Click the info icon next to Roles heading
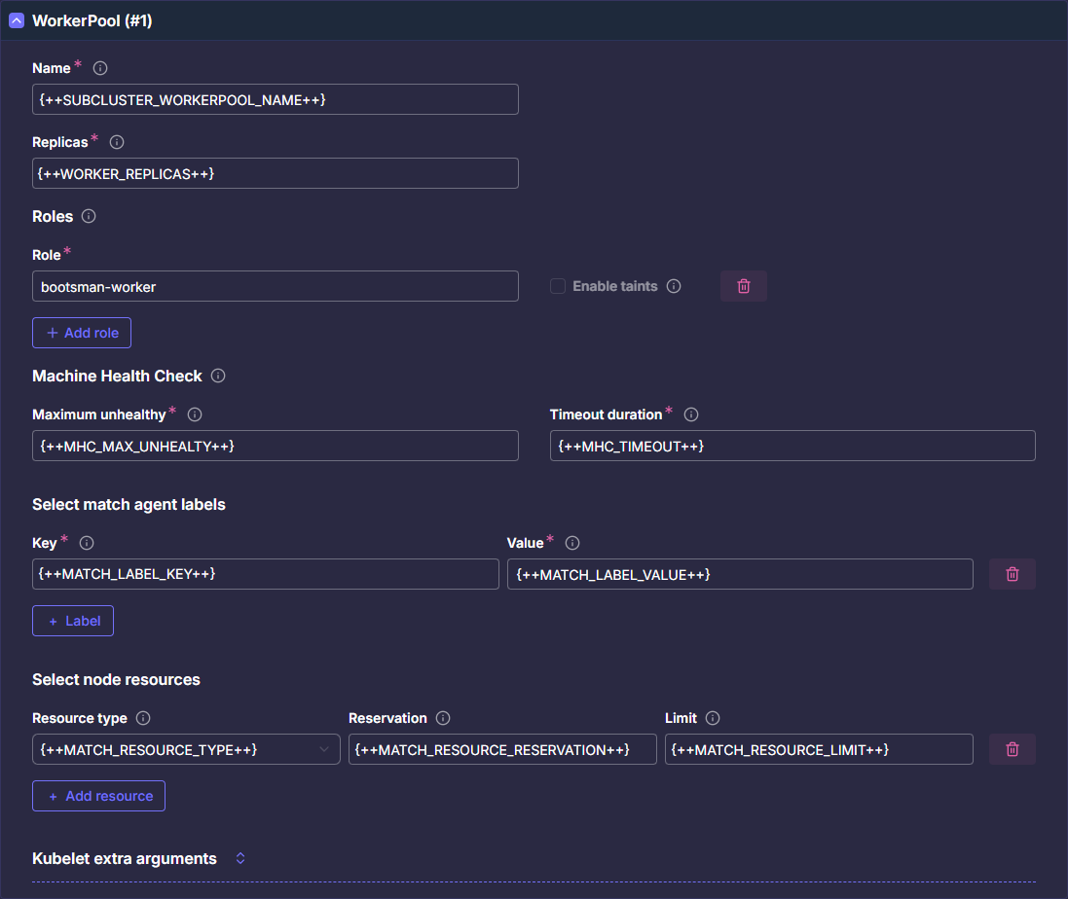 point(89,216)
